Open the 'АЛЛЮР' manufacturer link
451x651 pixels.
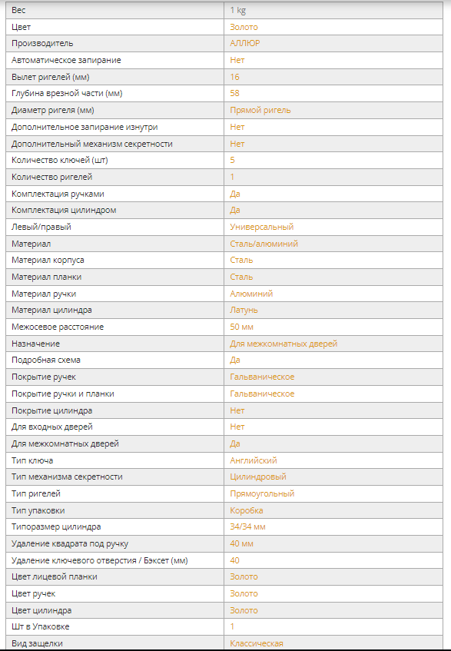pos(245,43)
